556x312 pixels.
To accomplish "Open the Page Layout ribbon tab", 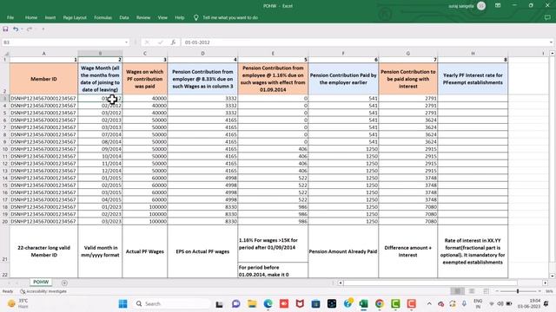I will (75, 17).
